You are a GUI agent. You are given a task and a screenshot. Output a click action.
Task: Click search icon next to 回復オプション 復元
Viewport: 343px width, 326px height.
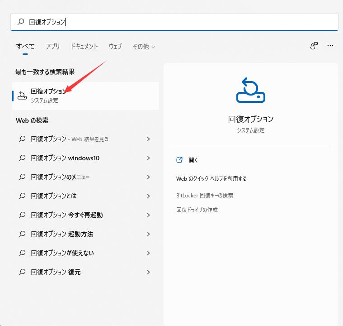coord(22,272)
